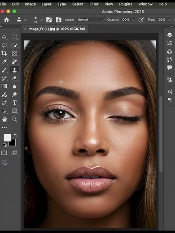The height and width of the screenshot is (233, 175).
Task: Open the Layers panel icon
Action: pyautogui.click(x=170, y=35)
